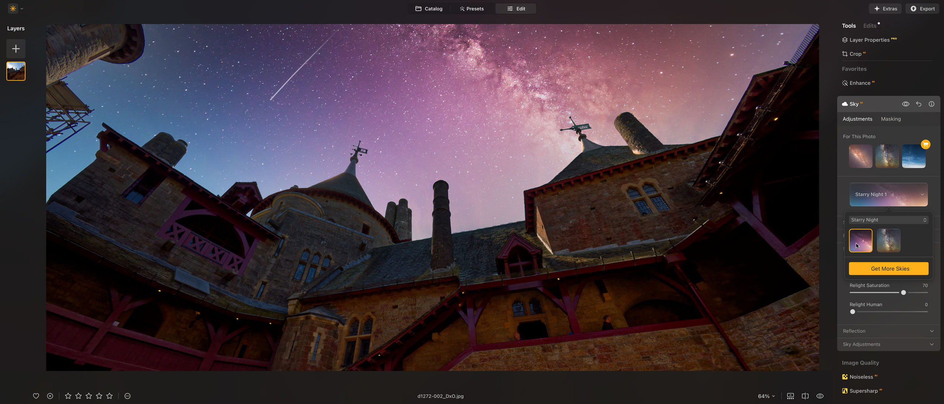Image resolution: width=944 pixels, height=404 pixels.
Task: Click the Crop tool
Action: click(855, 54)
